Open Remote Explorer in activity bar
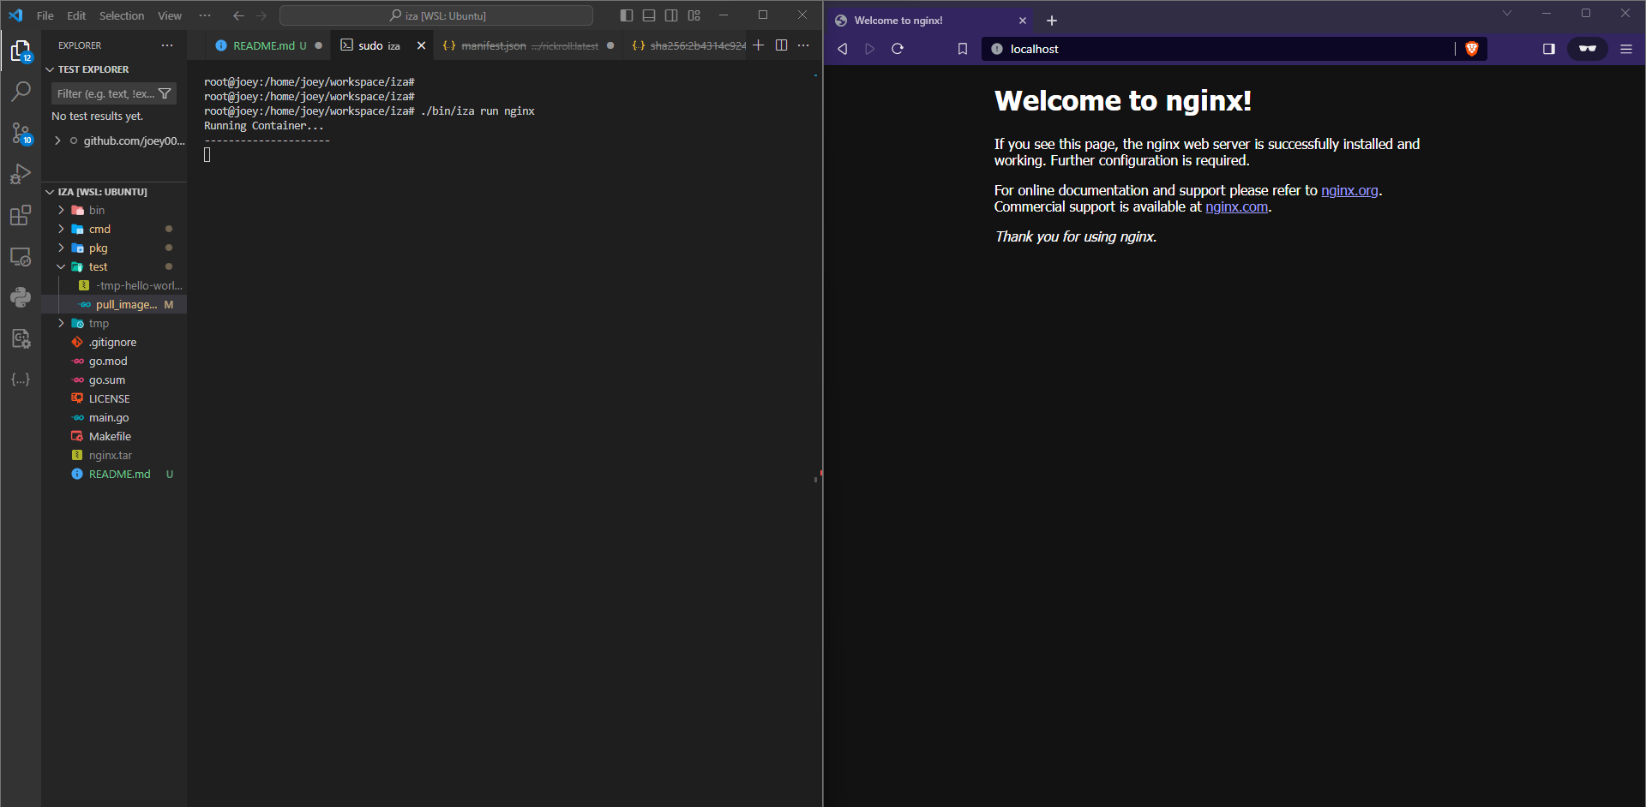 pyautogui.click(x=21, y=256)
